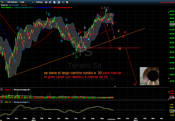Expand the Price History dropdown
Image resolution: width=175 pixels, height=121 pixels.
13,7
